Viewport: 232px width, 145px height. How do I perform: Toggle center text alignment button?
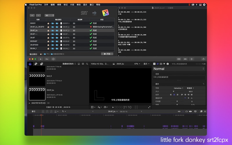(x=174, y=95)
